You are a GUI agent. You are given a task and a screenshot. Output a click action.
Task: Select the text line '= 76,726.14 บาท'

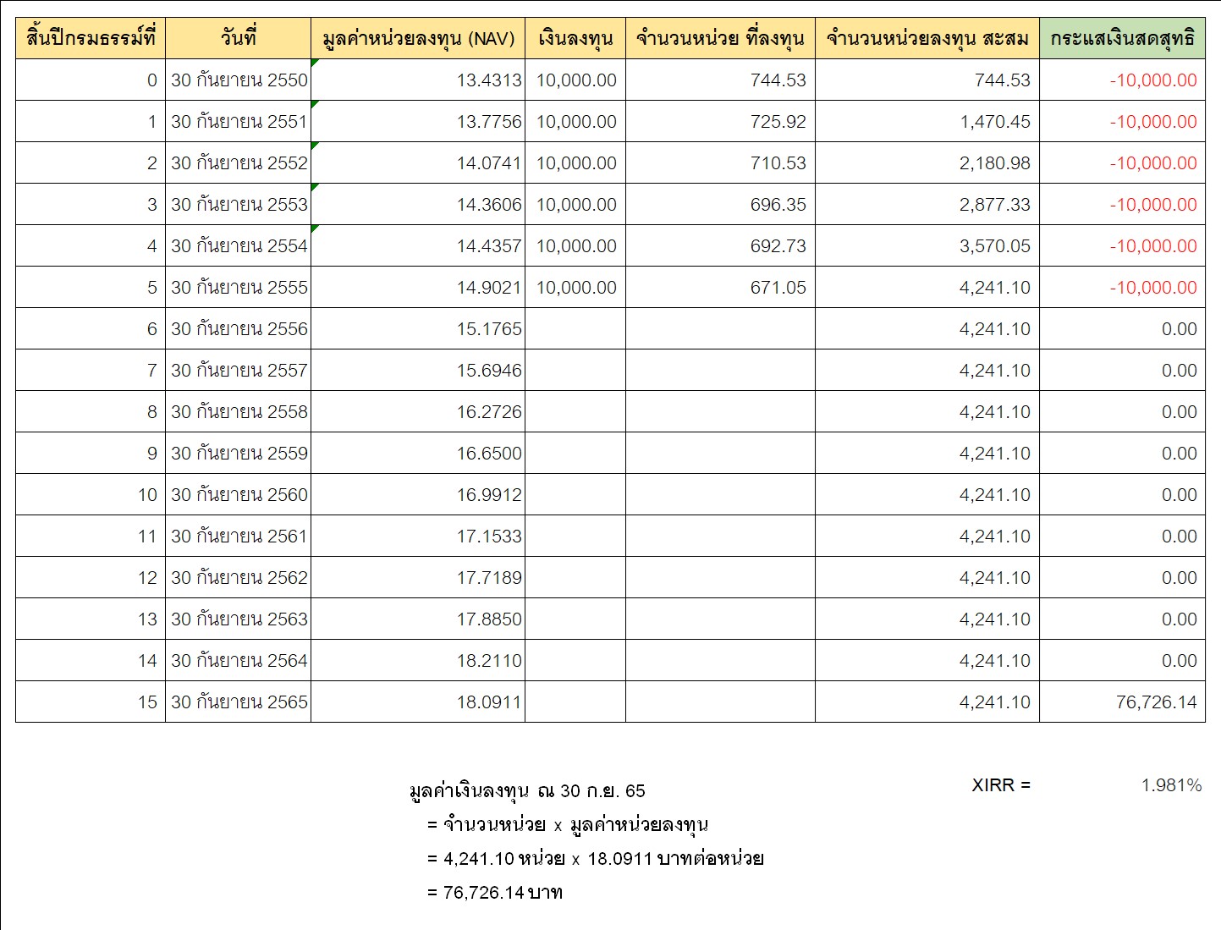[495, 893]
